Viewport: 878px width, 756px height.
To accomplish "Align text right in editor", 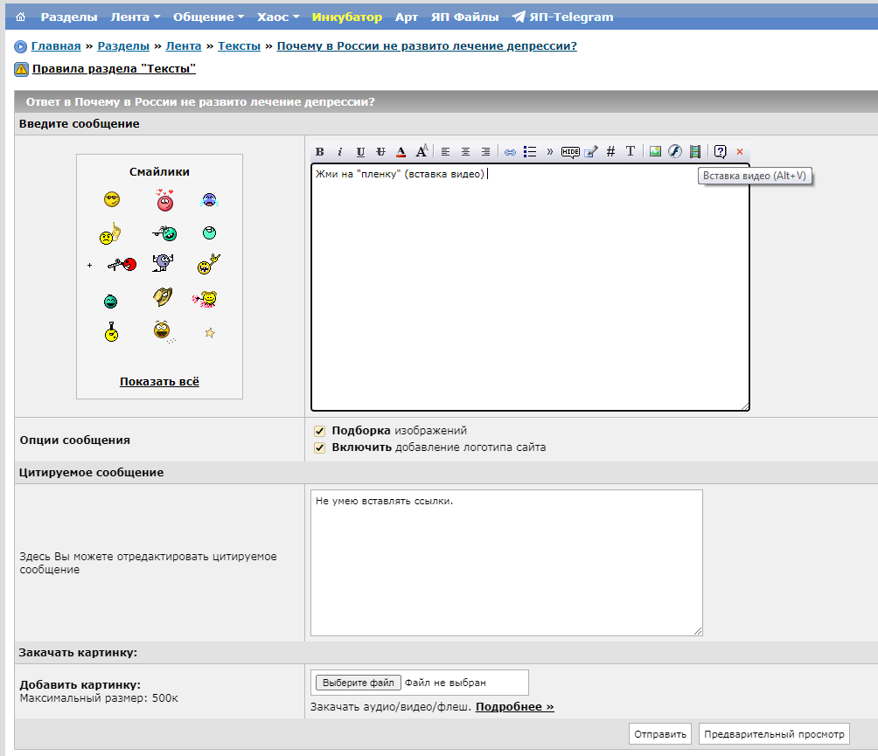I will coord(485,152).
